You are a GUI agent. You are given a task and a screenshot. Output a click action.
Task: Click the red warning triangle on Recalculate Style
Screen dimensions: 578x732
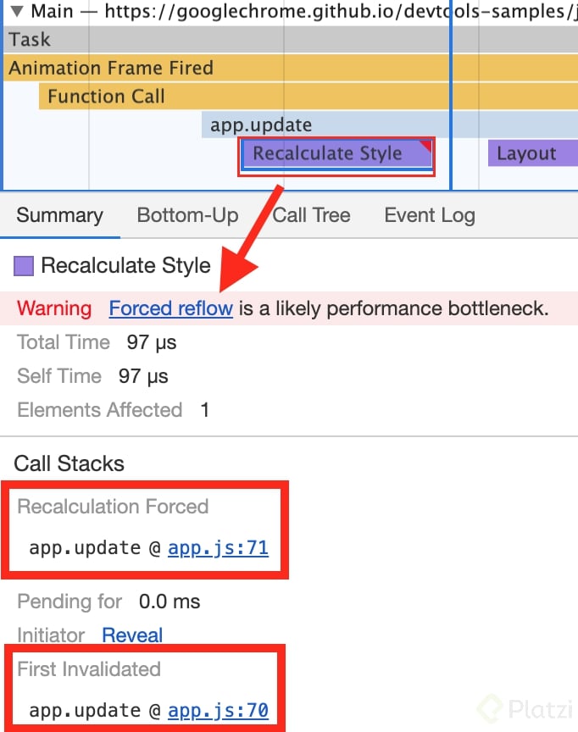[426, 146]
